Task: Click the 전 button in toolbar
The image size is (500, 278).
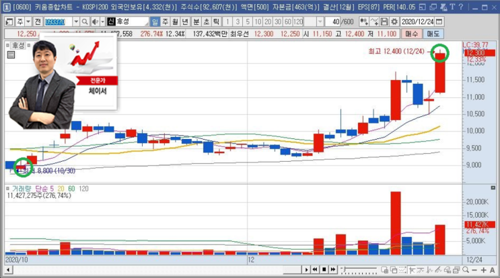Action: [x=38, y=21]
